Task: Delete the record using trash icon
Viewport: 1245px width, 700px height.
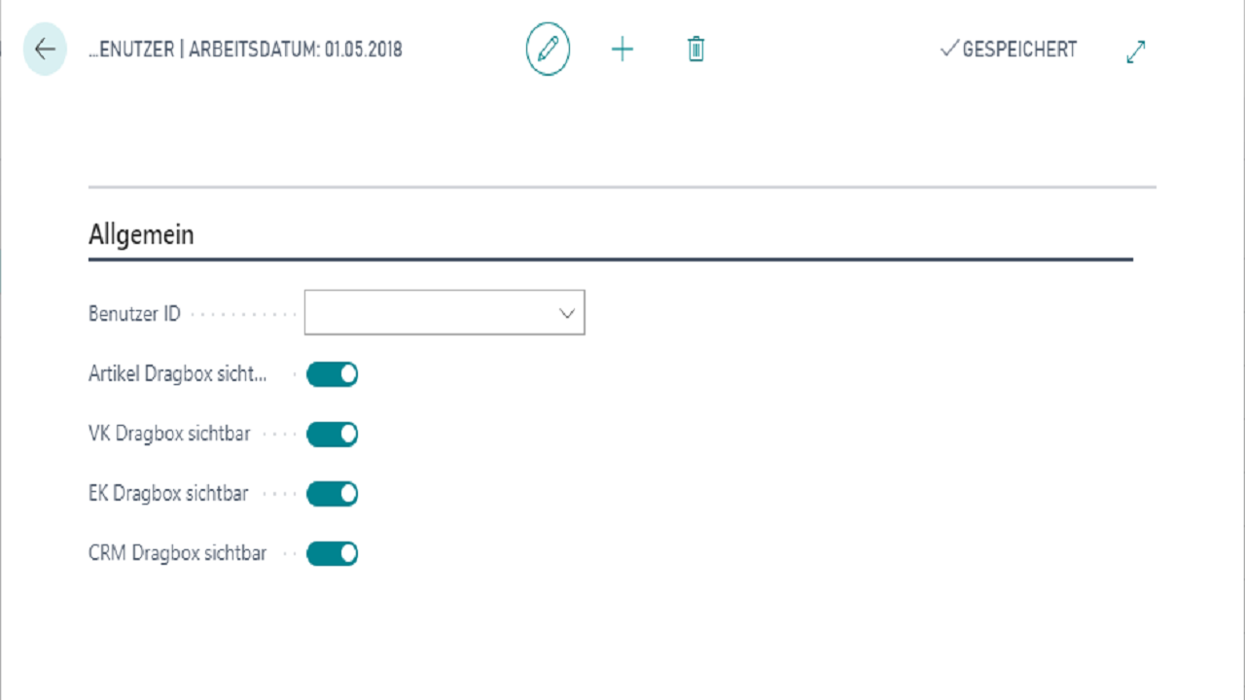Action: 695,50
